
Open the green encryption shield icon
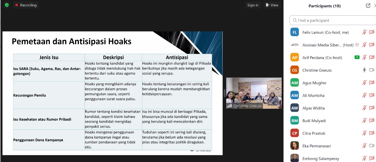(7, 5)
